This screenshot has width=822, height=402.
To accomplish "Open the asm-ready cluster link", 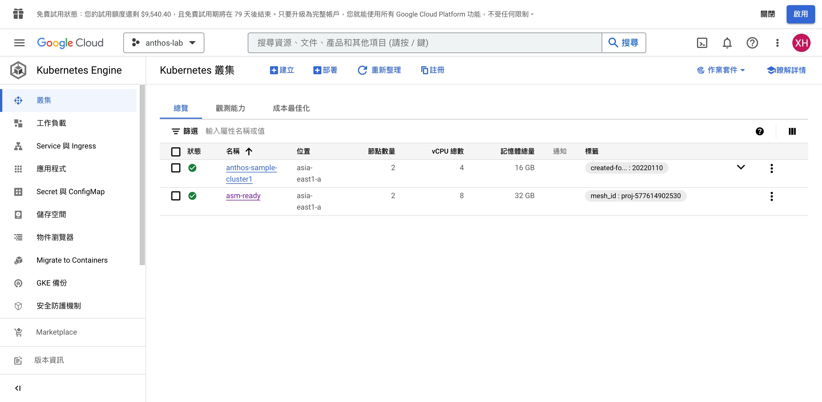I will point(243,196).
